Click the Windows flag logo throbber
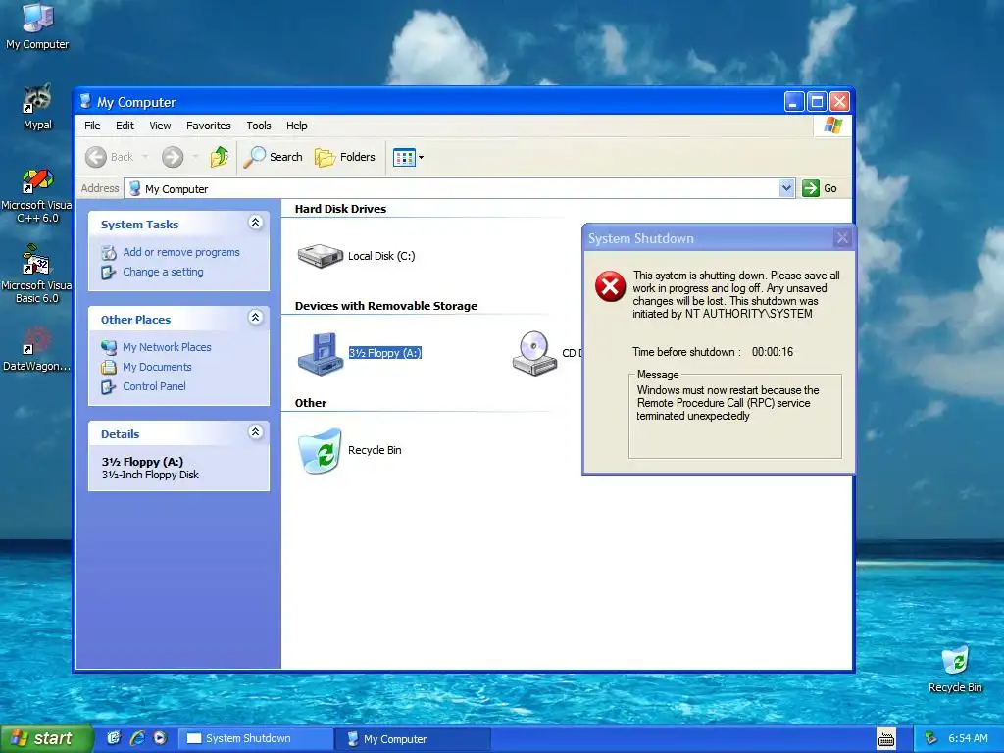Viewport: 1004px width, 753px height. (833, 125)
